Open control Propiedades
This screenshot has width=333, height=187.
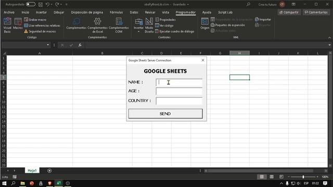165,20
